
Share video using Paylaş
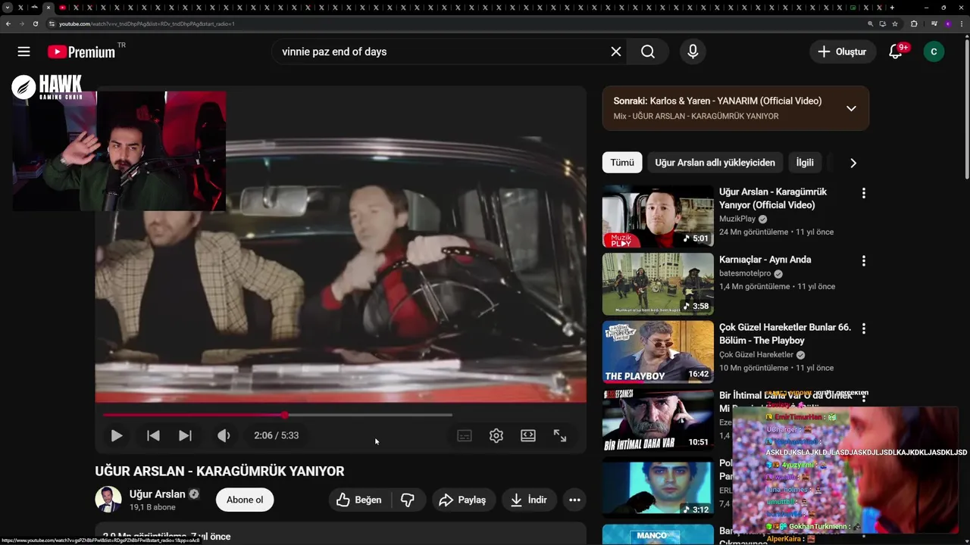[x=463, y=500]
